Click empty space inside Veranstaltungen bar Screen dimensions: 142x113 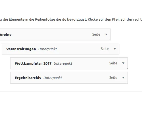pyautogui.click(x=79, y=49)
